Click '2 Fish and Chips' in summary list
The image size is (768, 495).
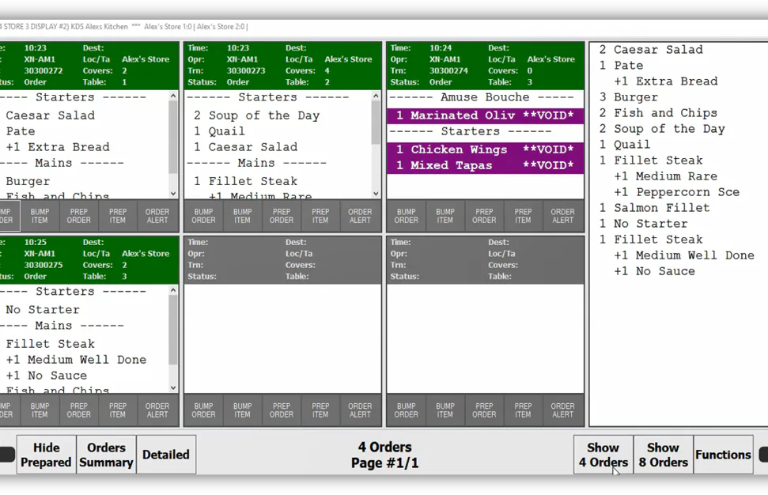pyautogui.click(x=658, y=113)
